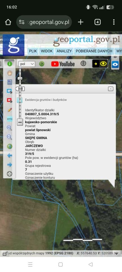Expand the coordinate system dropdown arrow in status bar
The image size is (122, 272).
point(117,253)
